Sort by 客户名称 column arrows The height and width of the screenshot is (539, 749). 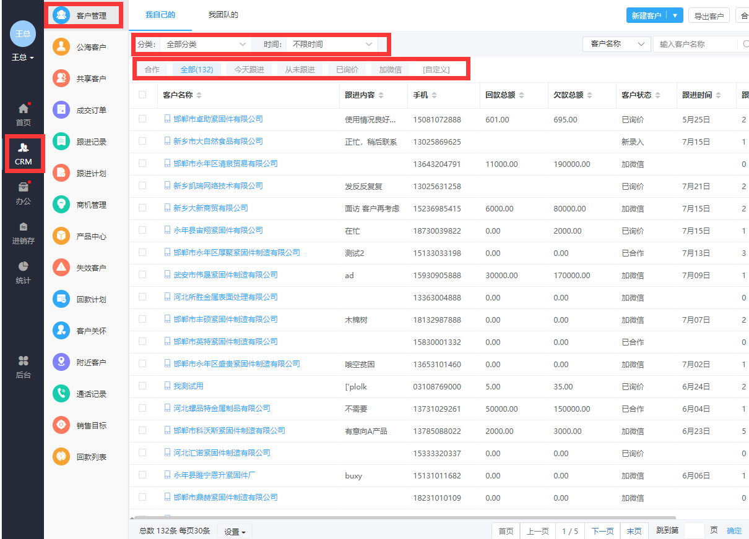coord(199,95)
